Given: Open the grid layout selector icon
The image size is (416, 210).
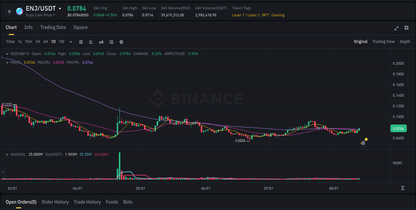Looking at the screenshot, I should click(406, 28).
